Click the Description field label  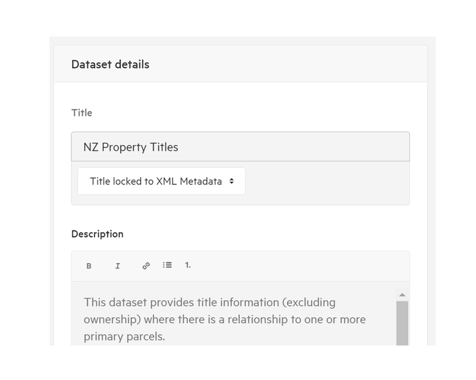point(97,234)
